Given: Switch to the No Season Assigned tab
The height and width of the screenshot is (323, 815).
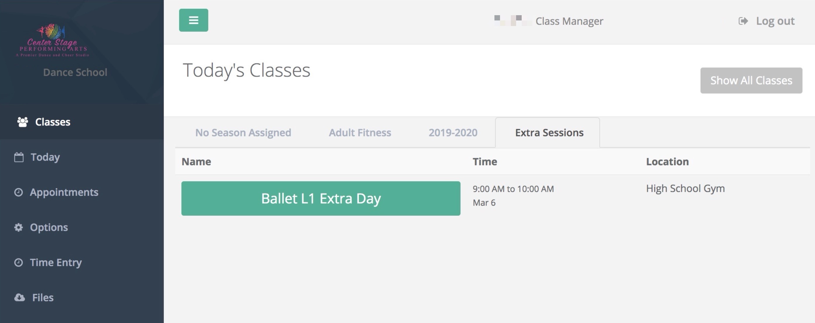Looking at the screenshot, I should click(x=243, y=133).
